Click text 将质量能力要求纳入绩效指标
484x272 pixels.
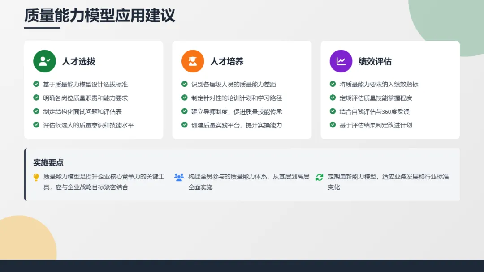pyautogui.click(x=379, y=85)
